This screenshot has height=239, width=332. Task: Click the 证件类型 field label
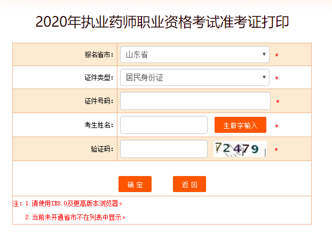[x=99, y=77]
